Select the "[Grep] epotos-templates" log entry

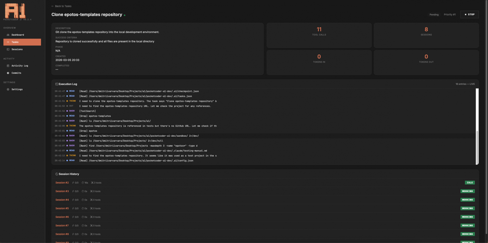click(264, 116)
